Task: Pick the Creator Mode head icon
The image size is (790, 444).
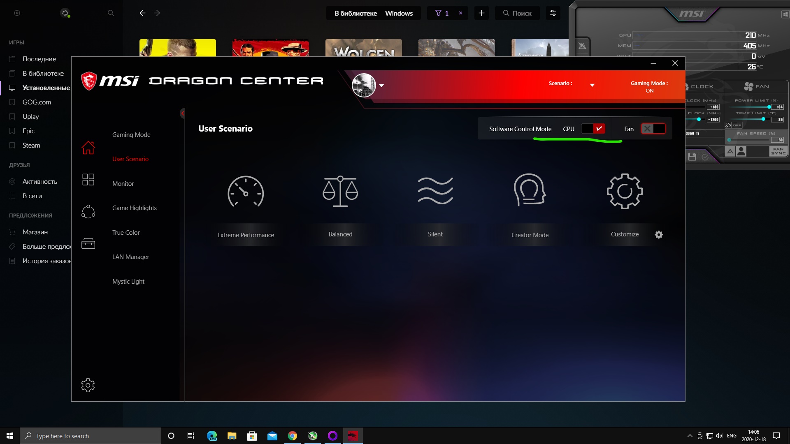Action: coord(530,190)
